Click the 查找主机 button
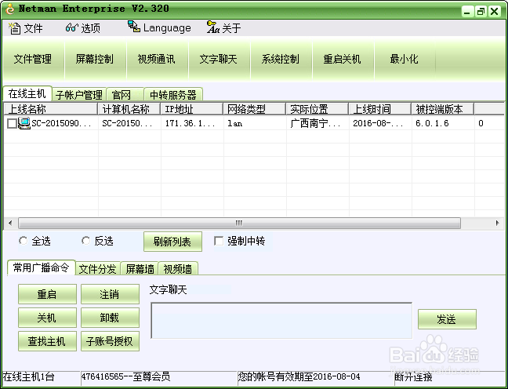 tap(47, 341)
